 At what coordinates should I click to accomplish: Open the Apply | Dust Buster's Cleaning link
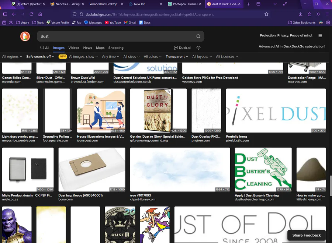pos(257,196)
